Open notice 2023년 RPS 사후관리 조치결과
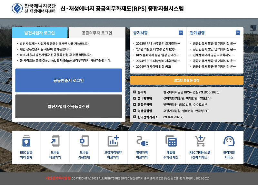Viewport: 258px width, 185px height. (158, 44)
